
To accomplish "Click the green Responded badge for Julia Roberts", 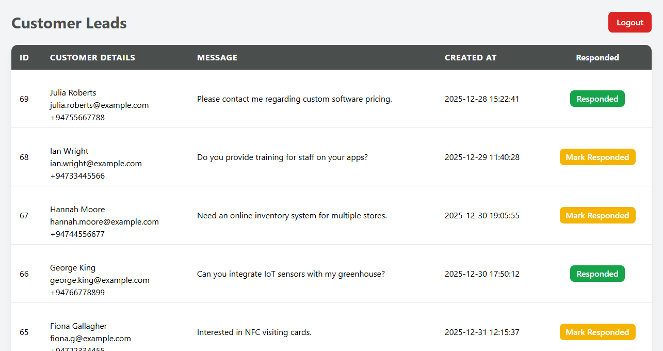I will pyautogui.click(x=597, y=99).
